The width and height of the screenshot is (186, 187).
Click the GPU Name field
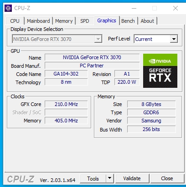pyautogui.click(x=92, y=57)
